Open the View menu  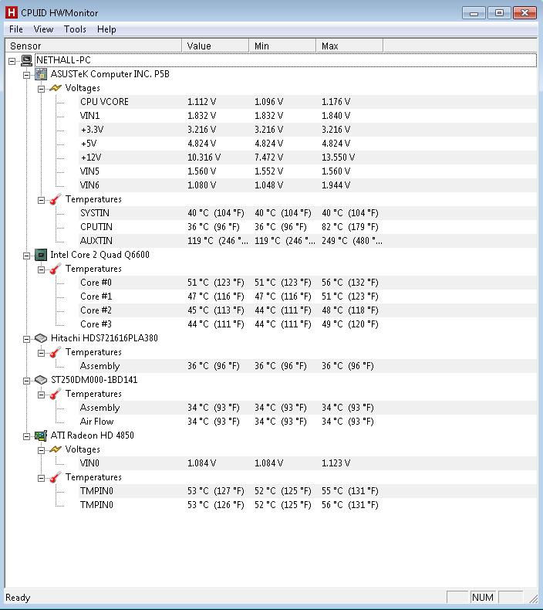(x=43, y=29)
